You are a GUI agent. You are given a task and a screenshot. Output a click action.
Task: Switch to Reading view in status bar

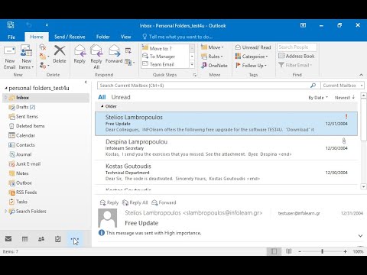pos(289,251)
